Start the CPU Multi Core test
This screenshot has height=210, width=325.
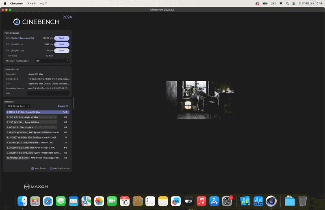point(62,44)
